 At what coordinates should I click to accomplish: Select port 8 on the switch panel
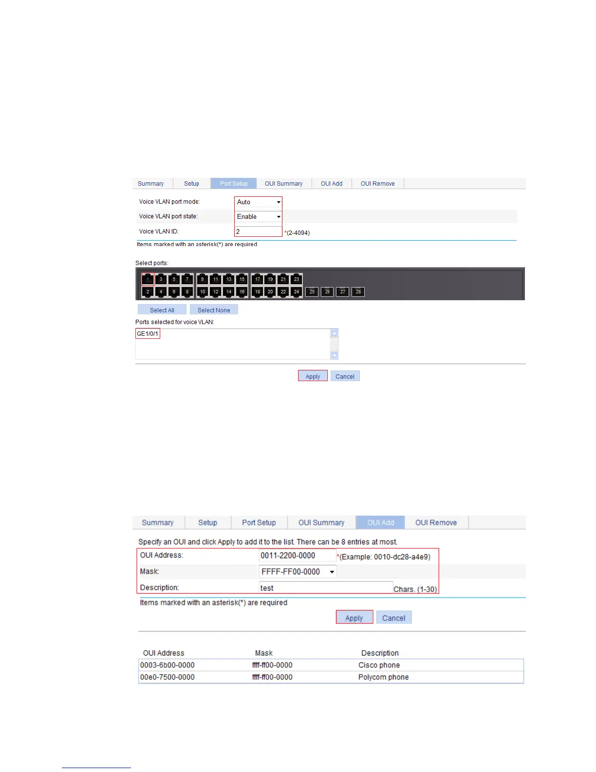[x=187, y=291]
